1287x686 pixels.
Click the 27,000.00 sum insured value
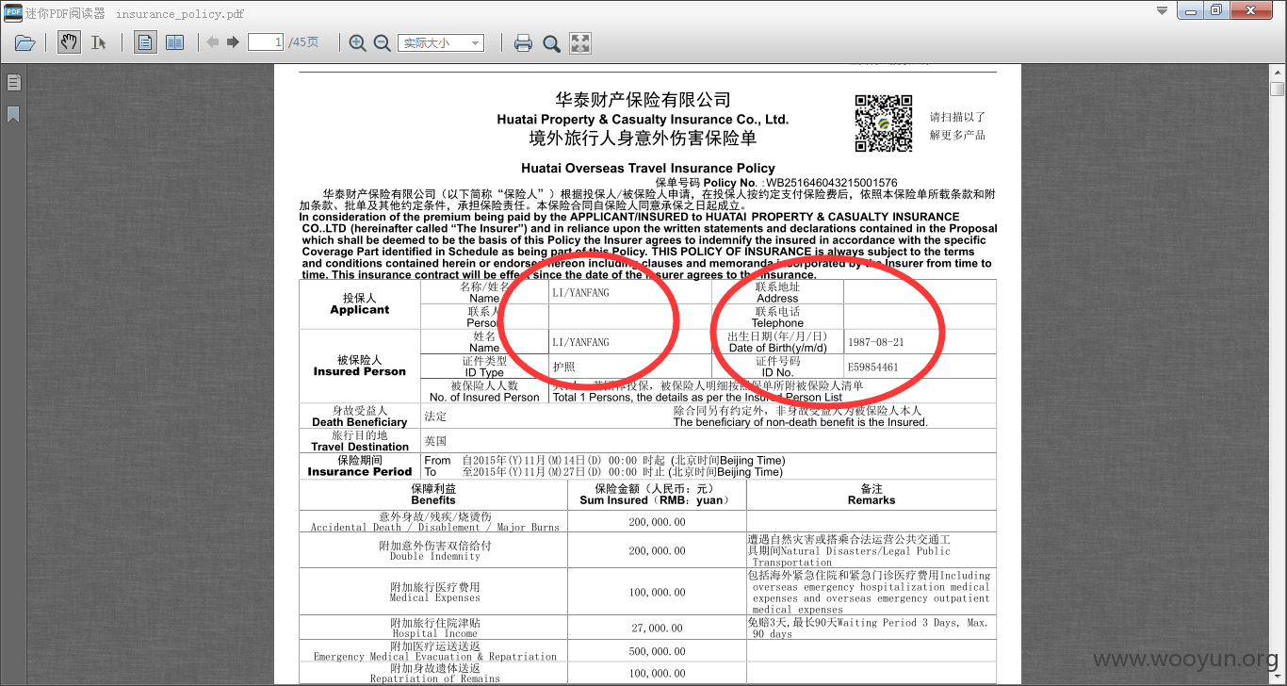[x=657, y=628]
